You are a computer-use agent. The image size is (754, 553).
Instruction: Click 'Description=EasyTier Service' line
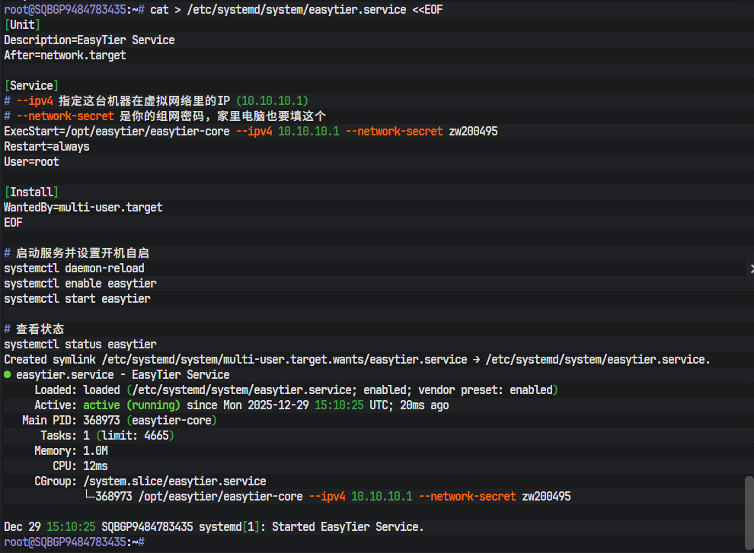point(89,40)
